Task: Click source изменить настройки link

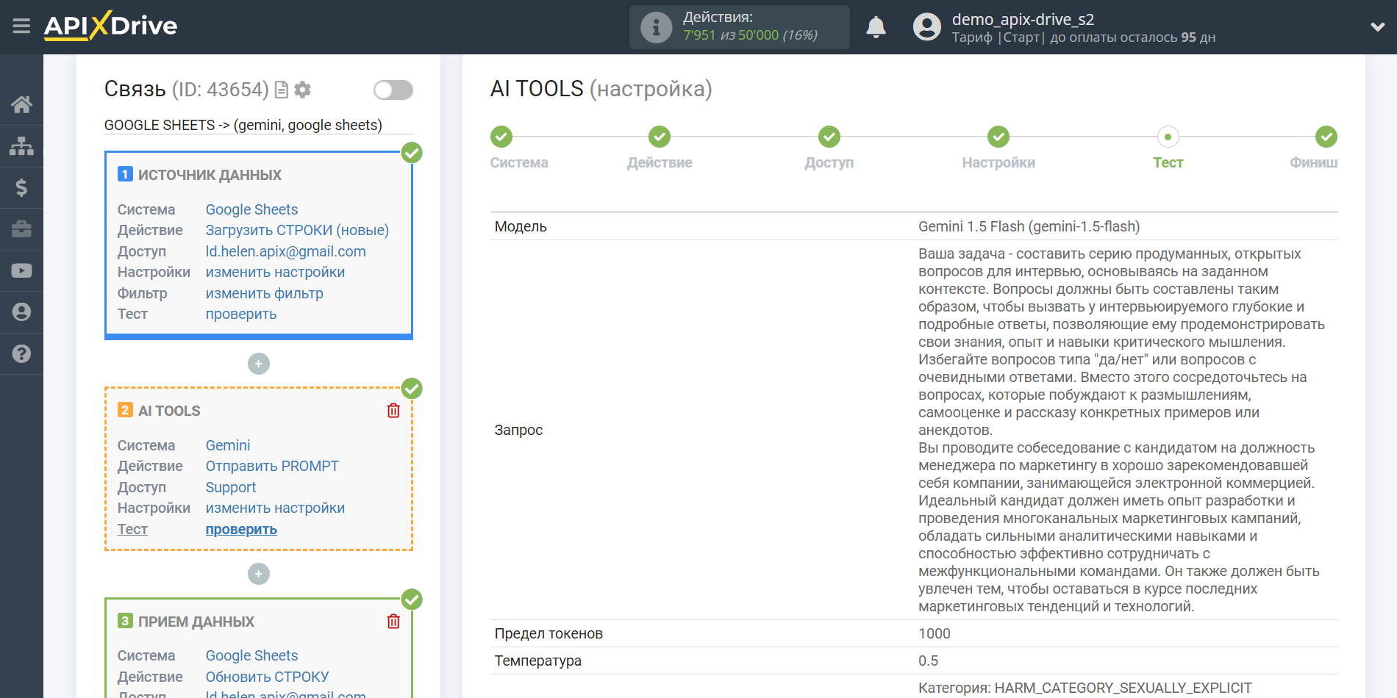Action: [275, 272]
